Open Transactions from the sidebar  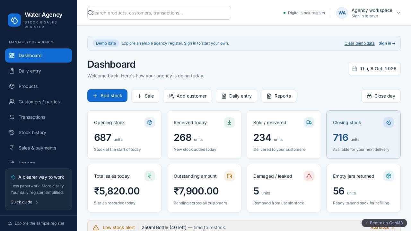pyautogui.click(x=39, y=117)
